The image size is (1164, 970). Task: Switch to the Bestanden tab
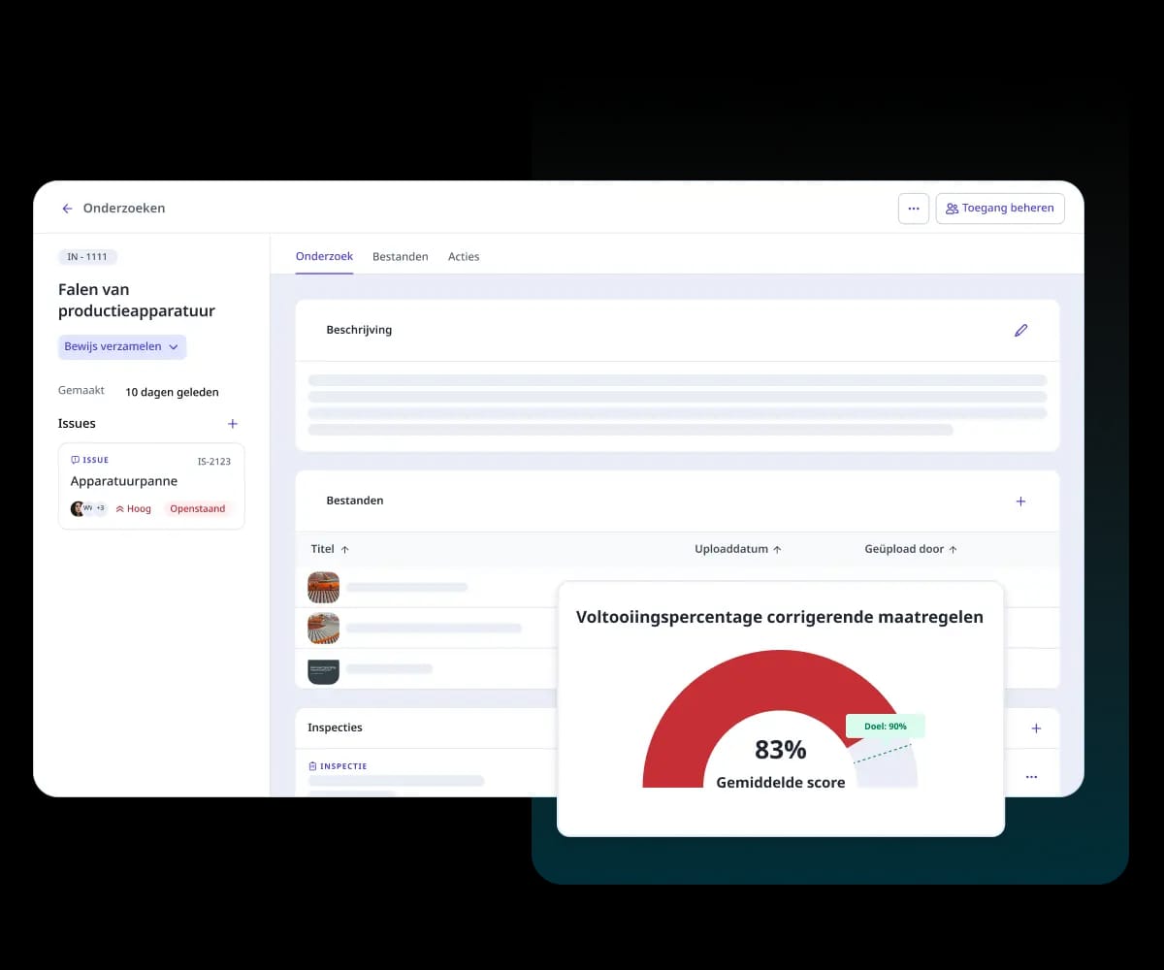click(x=401, y=257)
